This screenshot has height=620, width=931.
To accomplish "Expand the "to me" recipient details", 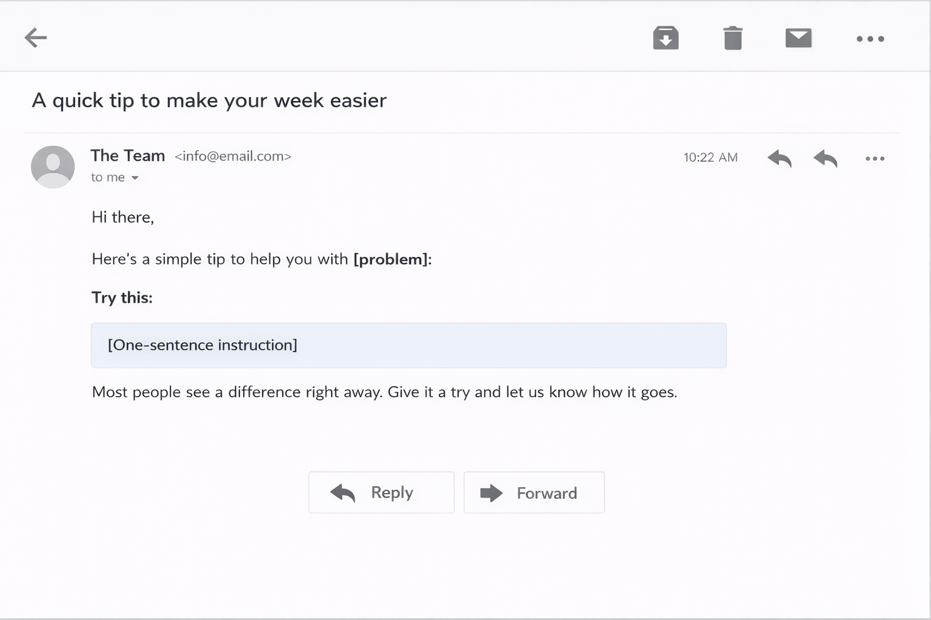I will tap(135, 177).
